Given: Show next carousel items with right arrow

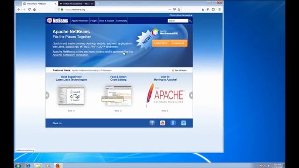Looking at the screenshot, I should tap(191, 95).
